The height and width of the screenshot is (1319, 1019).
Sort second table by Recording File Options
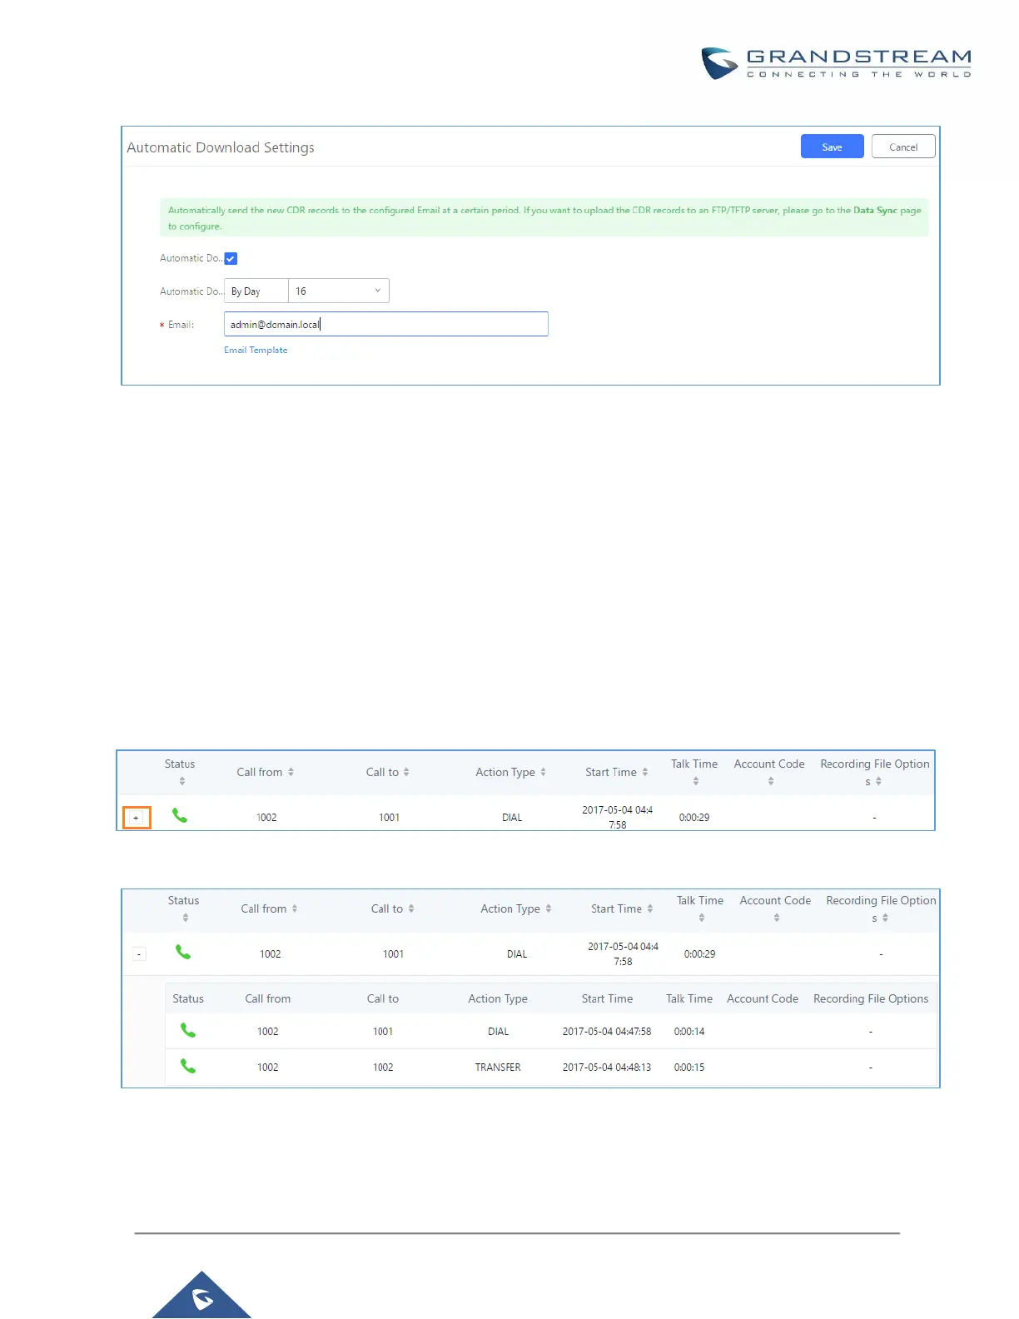click(x=885, y=918)
